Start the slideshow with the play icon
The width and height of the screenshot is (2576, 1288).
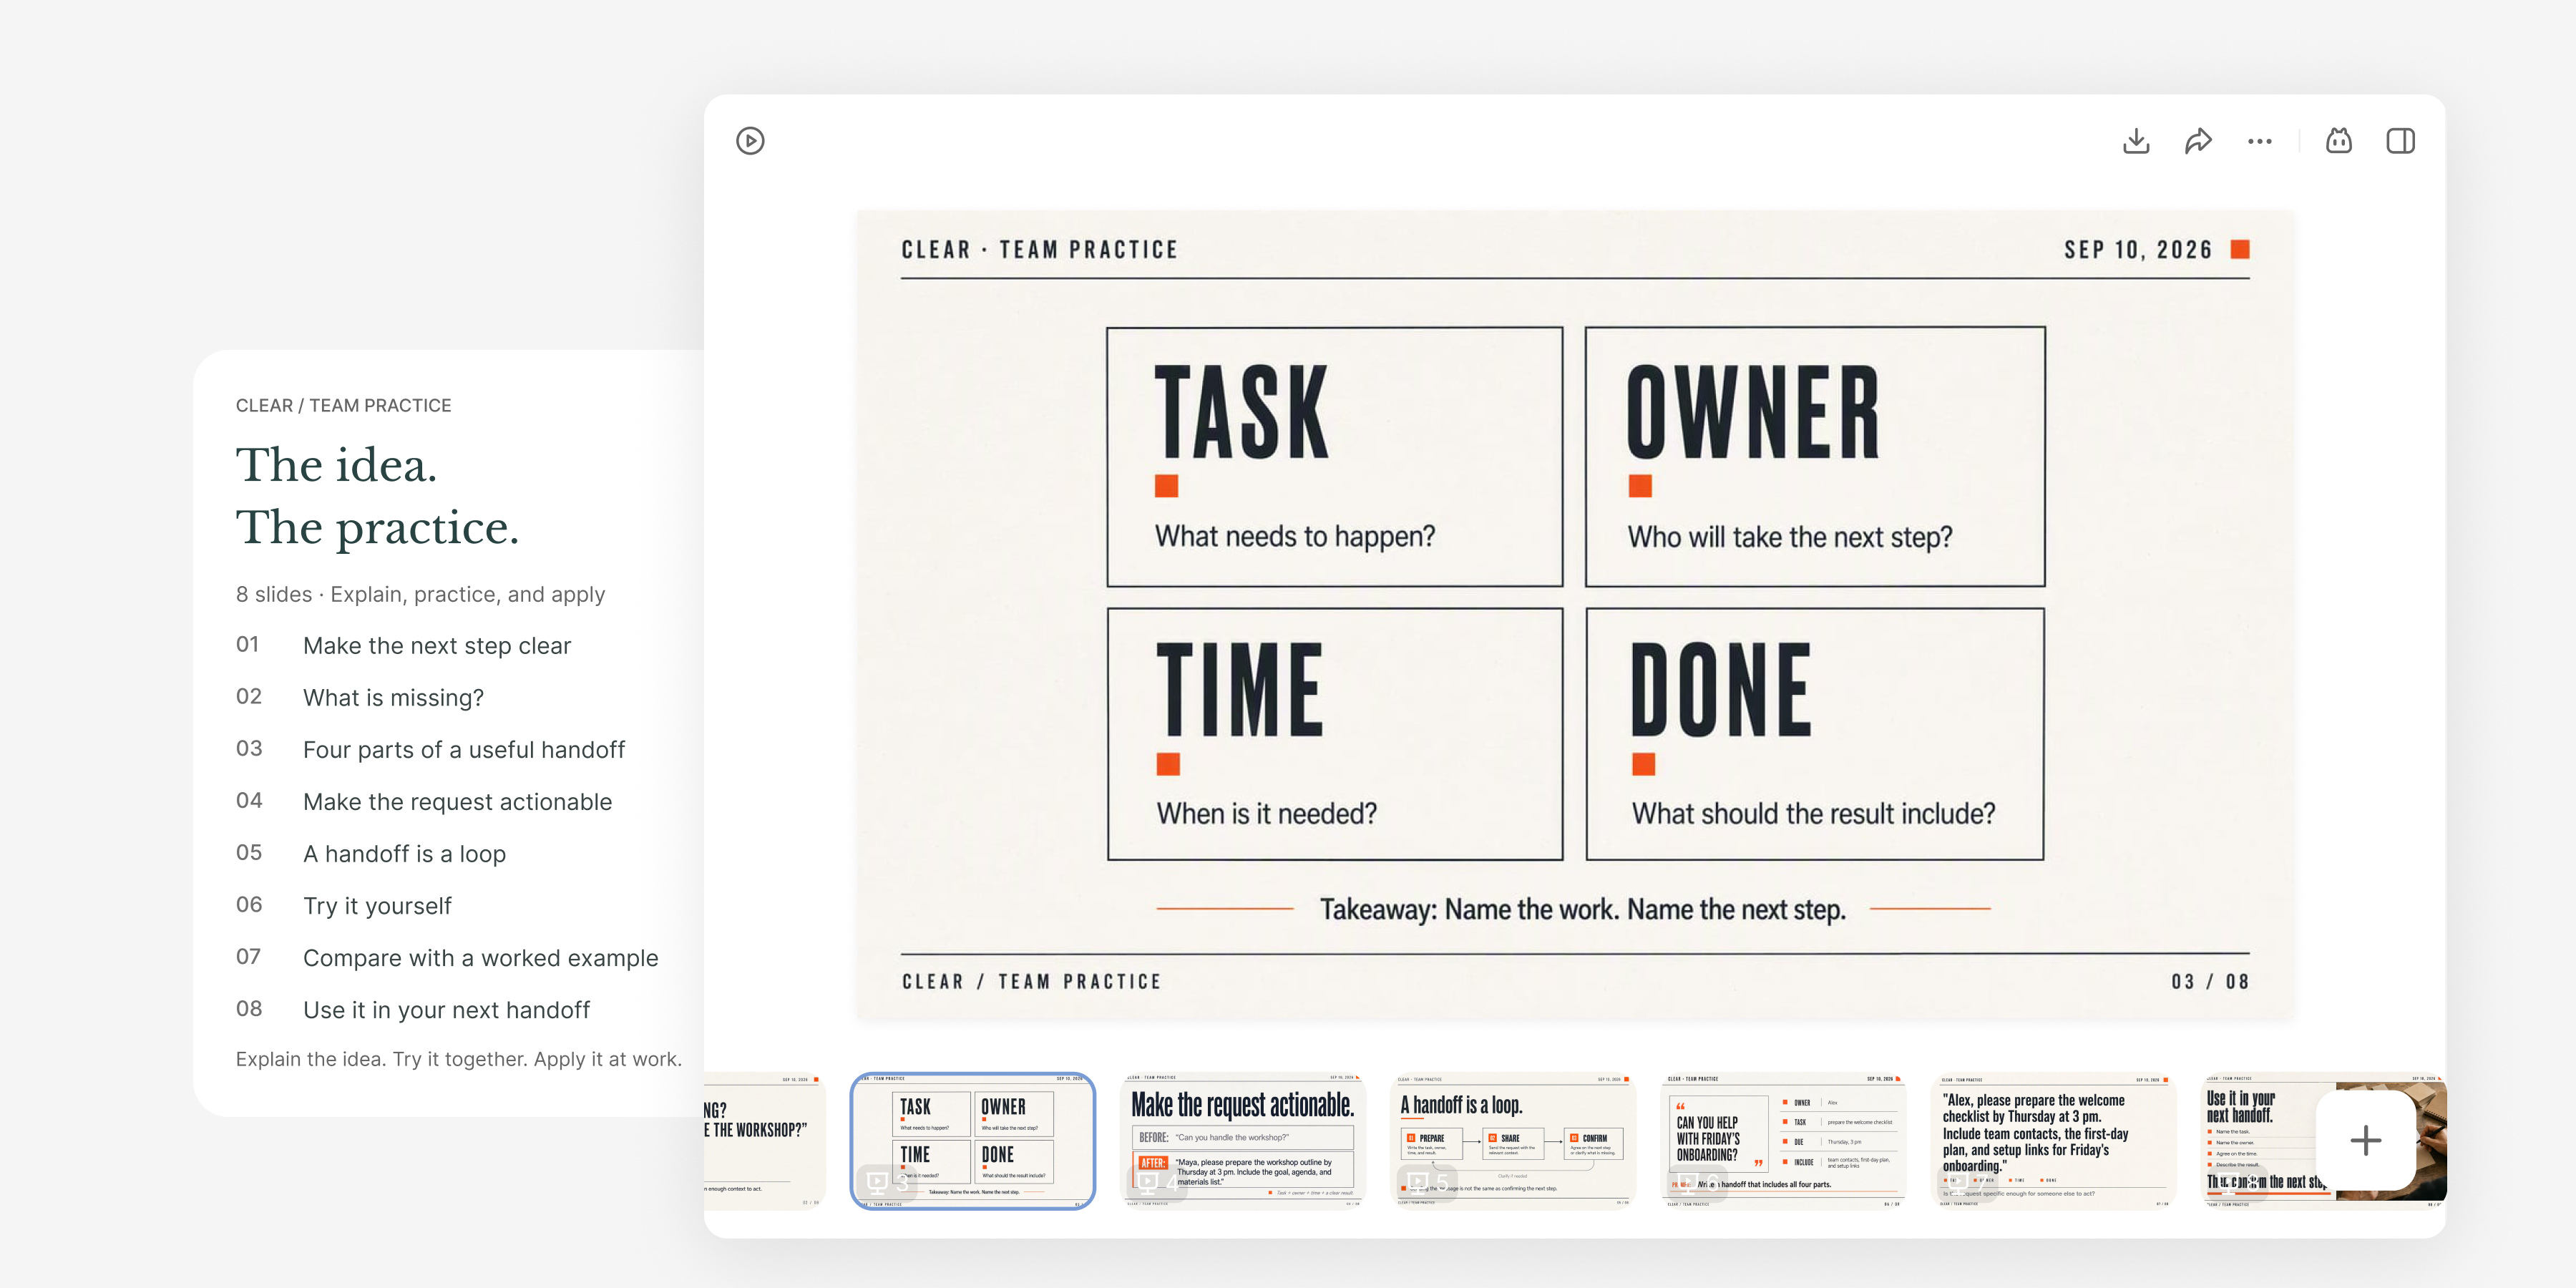tap(750, 141)
